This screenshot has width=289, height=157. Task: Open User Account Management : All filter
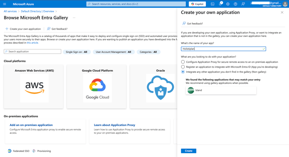pos(113,52)
